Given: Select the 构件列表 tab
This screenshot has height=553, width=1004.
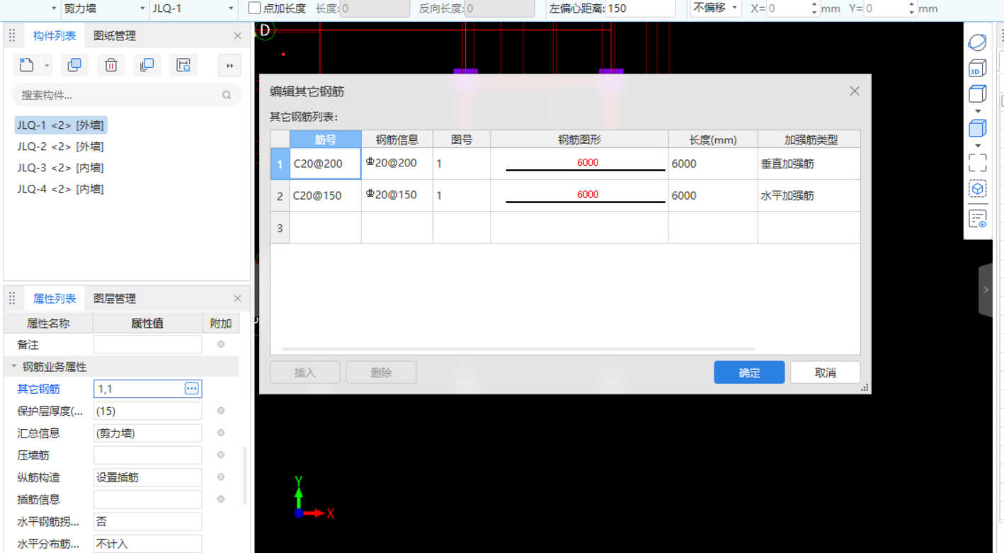Looking at the screenshot, I should click(x=55, y=35).
